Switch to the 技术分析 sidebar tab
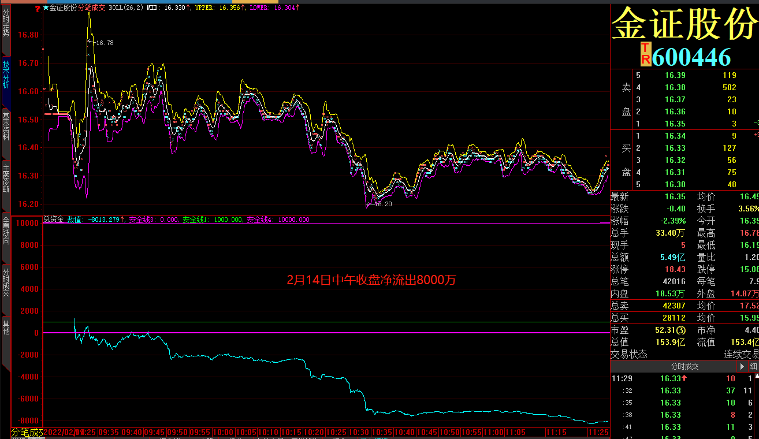The height and width of the screenshot is (439, 759). [x=6, y=74]
